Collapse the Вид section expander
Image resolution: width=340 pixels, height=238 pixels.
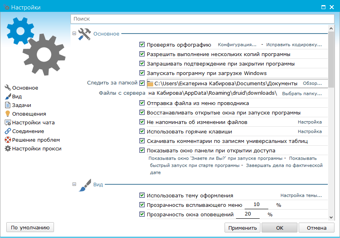[74, 184]
